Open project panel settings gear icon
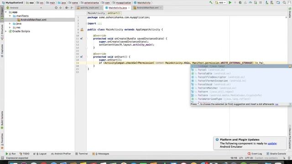 click(x=67, y=8)
